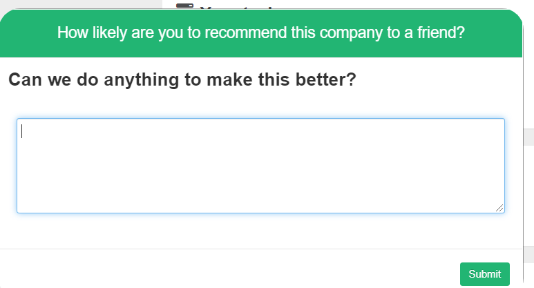Click the partially hidden text behind dialog top
534x288 pixels.
click(x=235, y=6)
